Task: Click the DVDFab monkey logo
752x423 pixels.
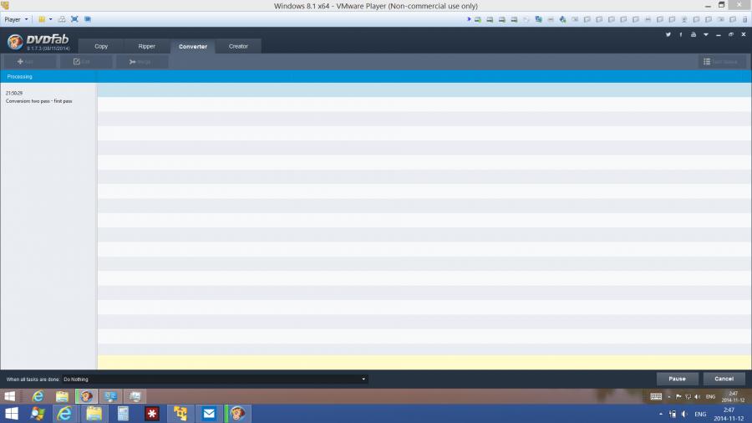Action: coord(15,42)
